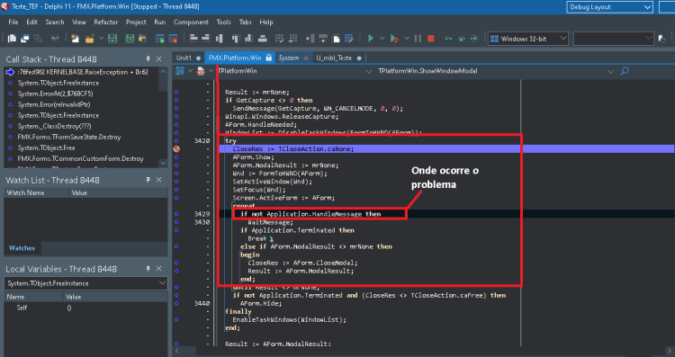Click Run Without Debugging icon
The height and width of the screenshot is (357, 675).
coord(394,39)
